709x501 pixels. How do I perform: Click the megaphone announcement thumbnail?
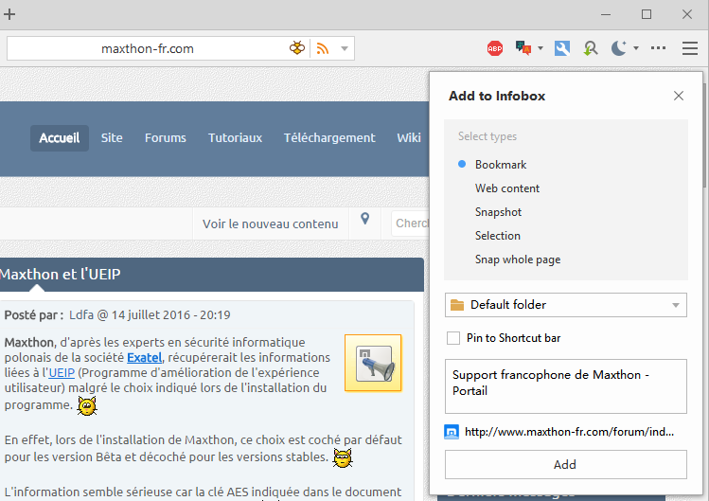[373, 363]
